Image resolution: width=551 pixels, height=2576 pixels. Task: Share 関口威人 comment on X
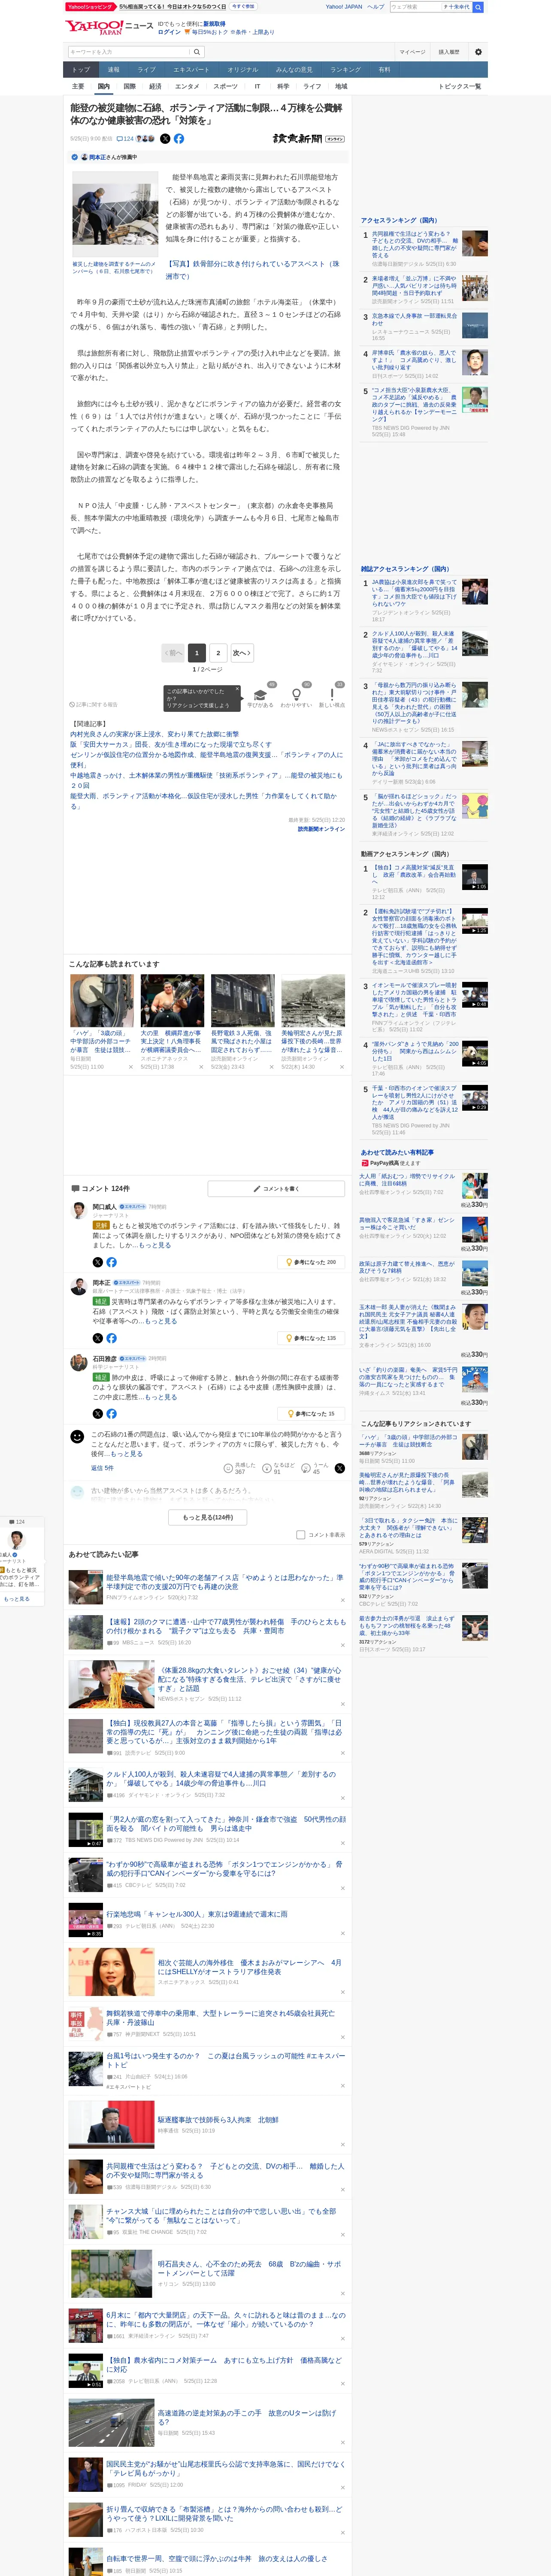pos(97,1262)
